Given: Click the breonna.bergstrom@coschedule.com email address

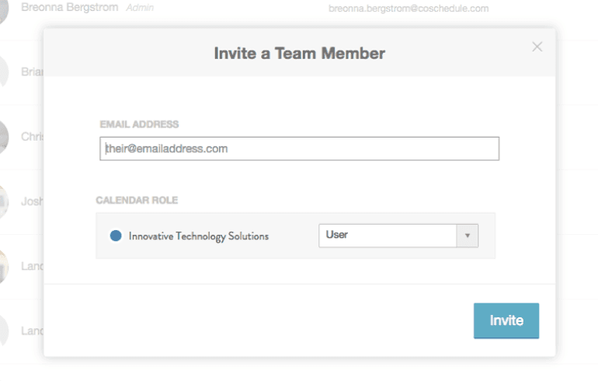Looking at the screenshot, I should click(409, 9).
